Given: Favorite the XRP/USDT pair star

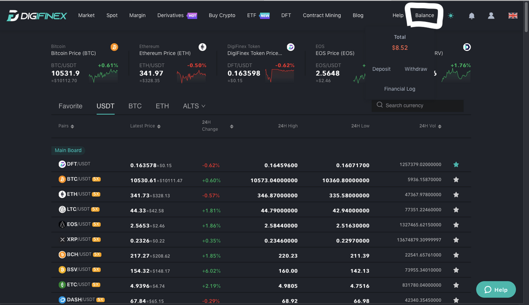Looking at the screenshot, I should [x=456, y=240].
